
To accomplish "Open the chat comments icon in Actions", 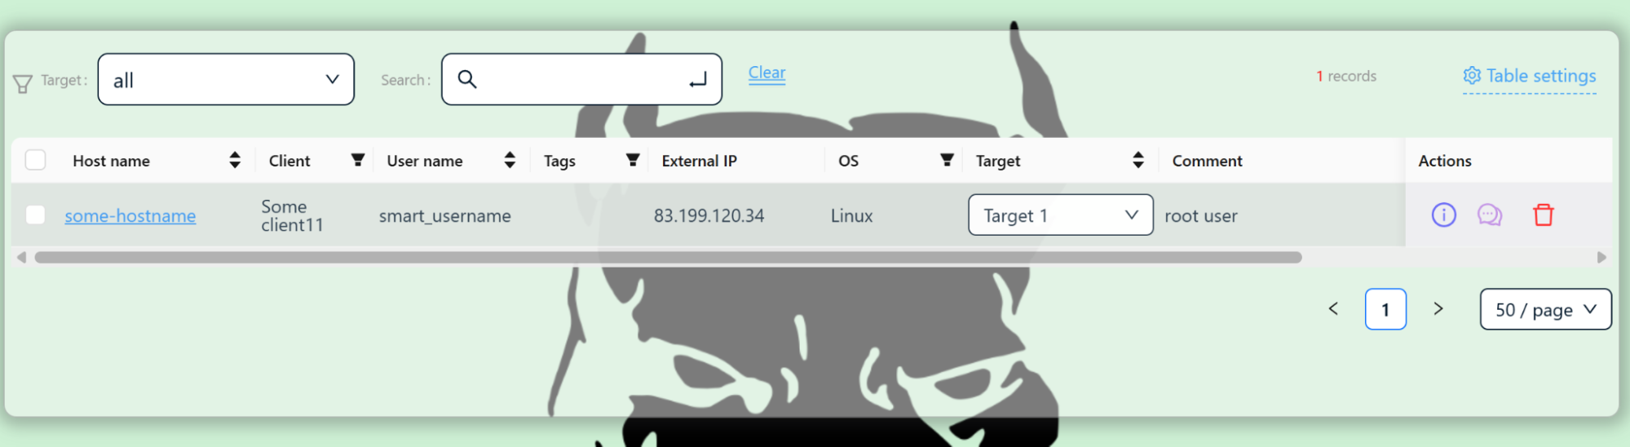I will point(1490,215).
